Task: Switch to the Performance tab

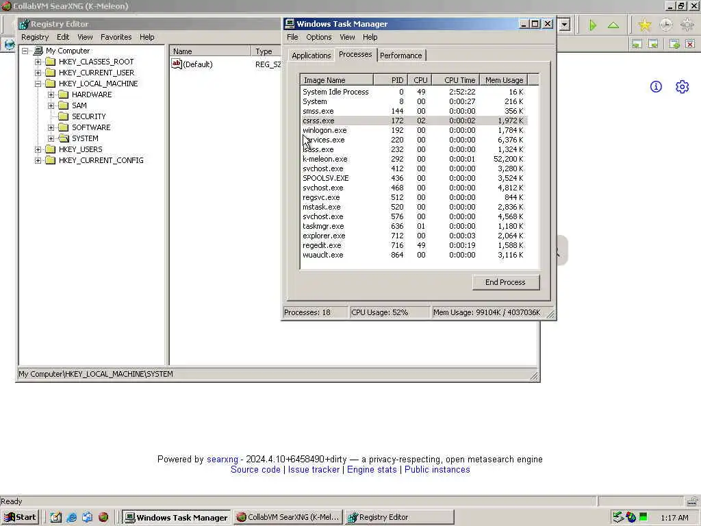Action: (x=401, y=55)
